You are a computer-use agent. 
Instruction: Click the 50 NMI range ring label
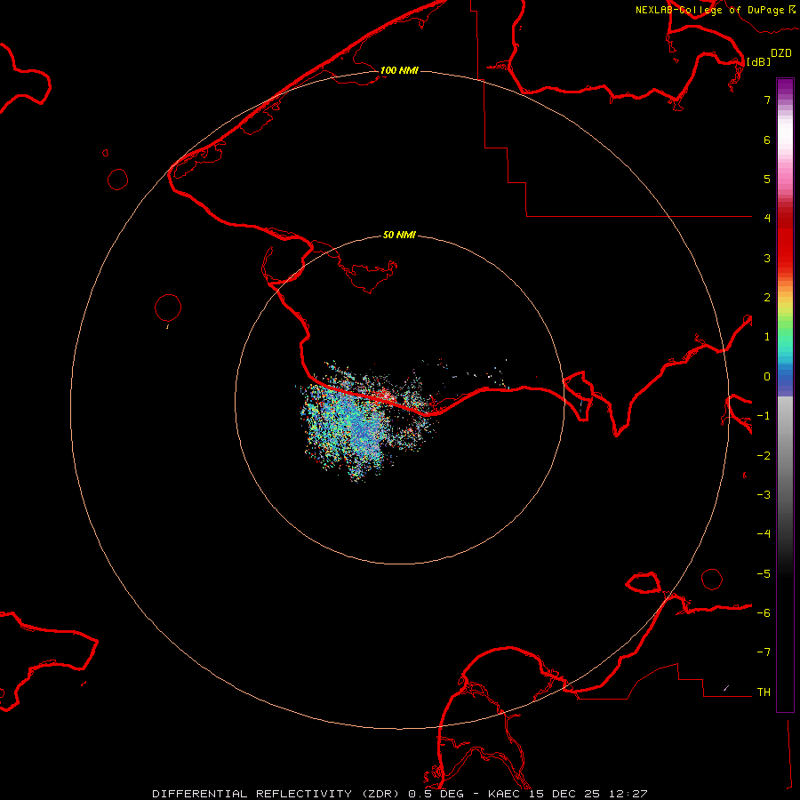click(399, 235)
